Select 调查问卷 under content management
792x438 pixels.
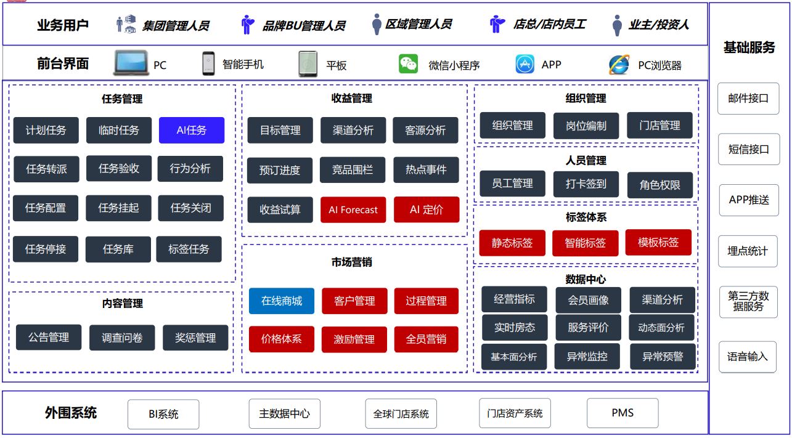[x=122, y=338]
